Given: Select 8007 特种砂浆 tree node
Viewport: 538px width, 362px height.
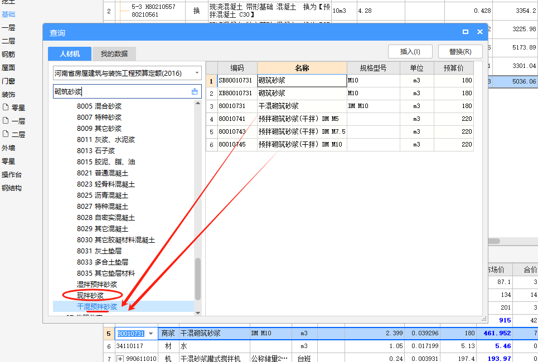Looking at the screenshot, I should [x=99, y=118].
